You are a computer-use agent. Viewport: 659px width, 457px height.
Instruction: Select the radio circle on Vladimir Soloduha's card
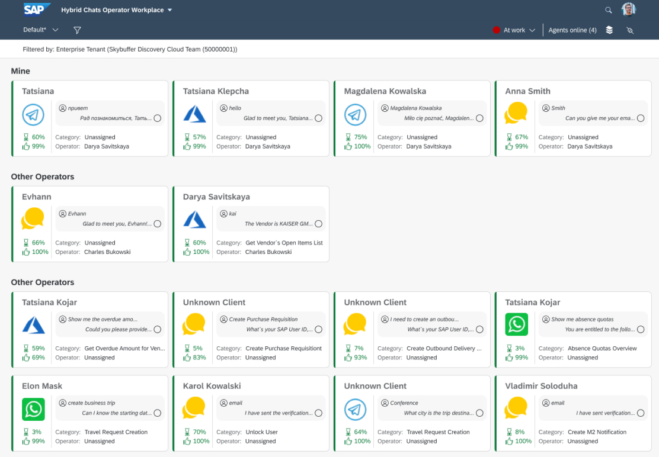click(641, 413)
